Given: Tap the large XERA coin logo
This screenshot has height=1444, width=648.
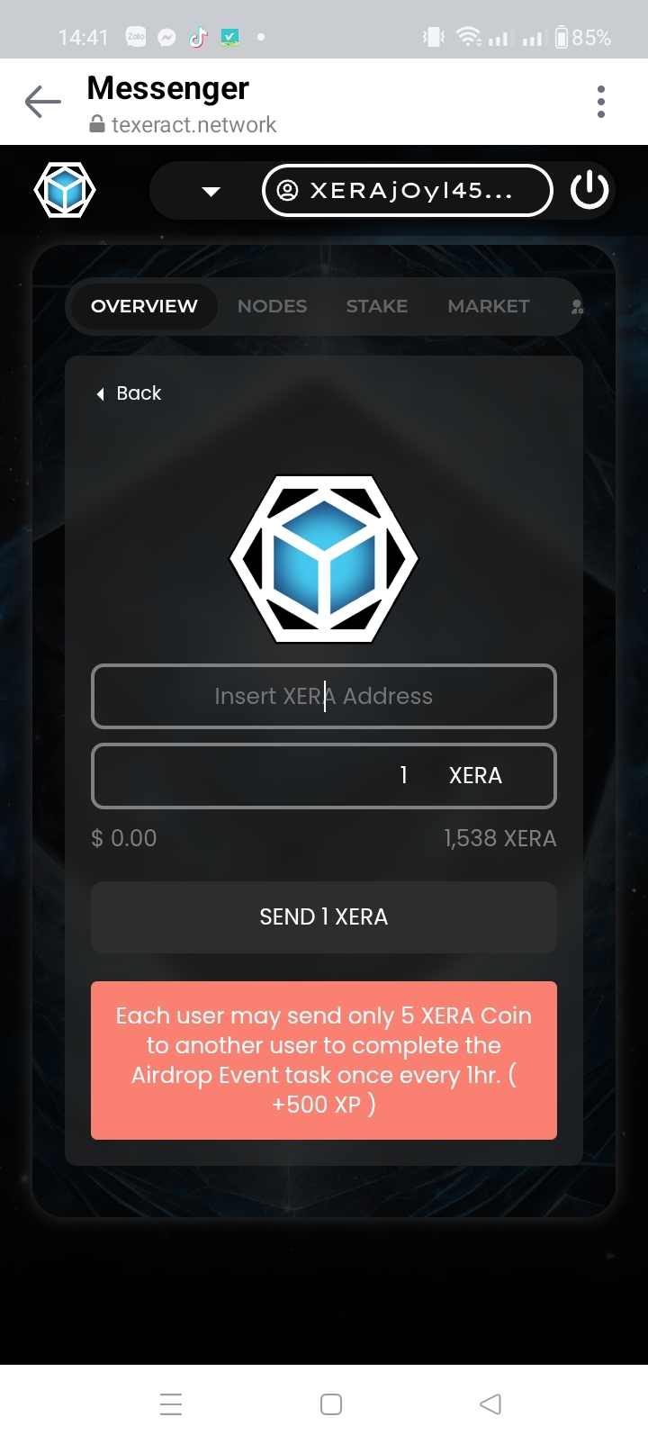Looking at the screenshot, I should (324, 559).
